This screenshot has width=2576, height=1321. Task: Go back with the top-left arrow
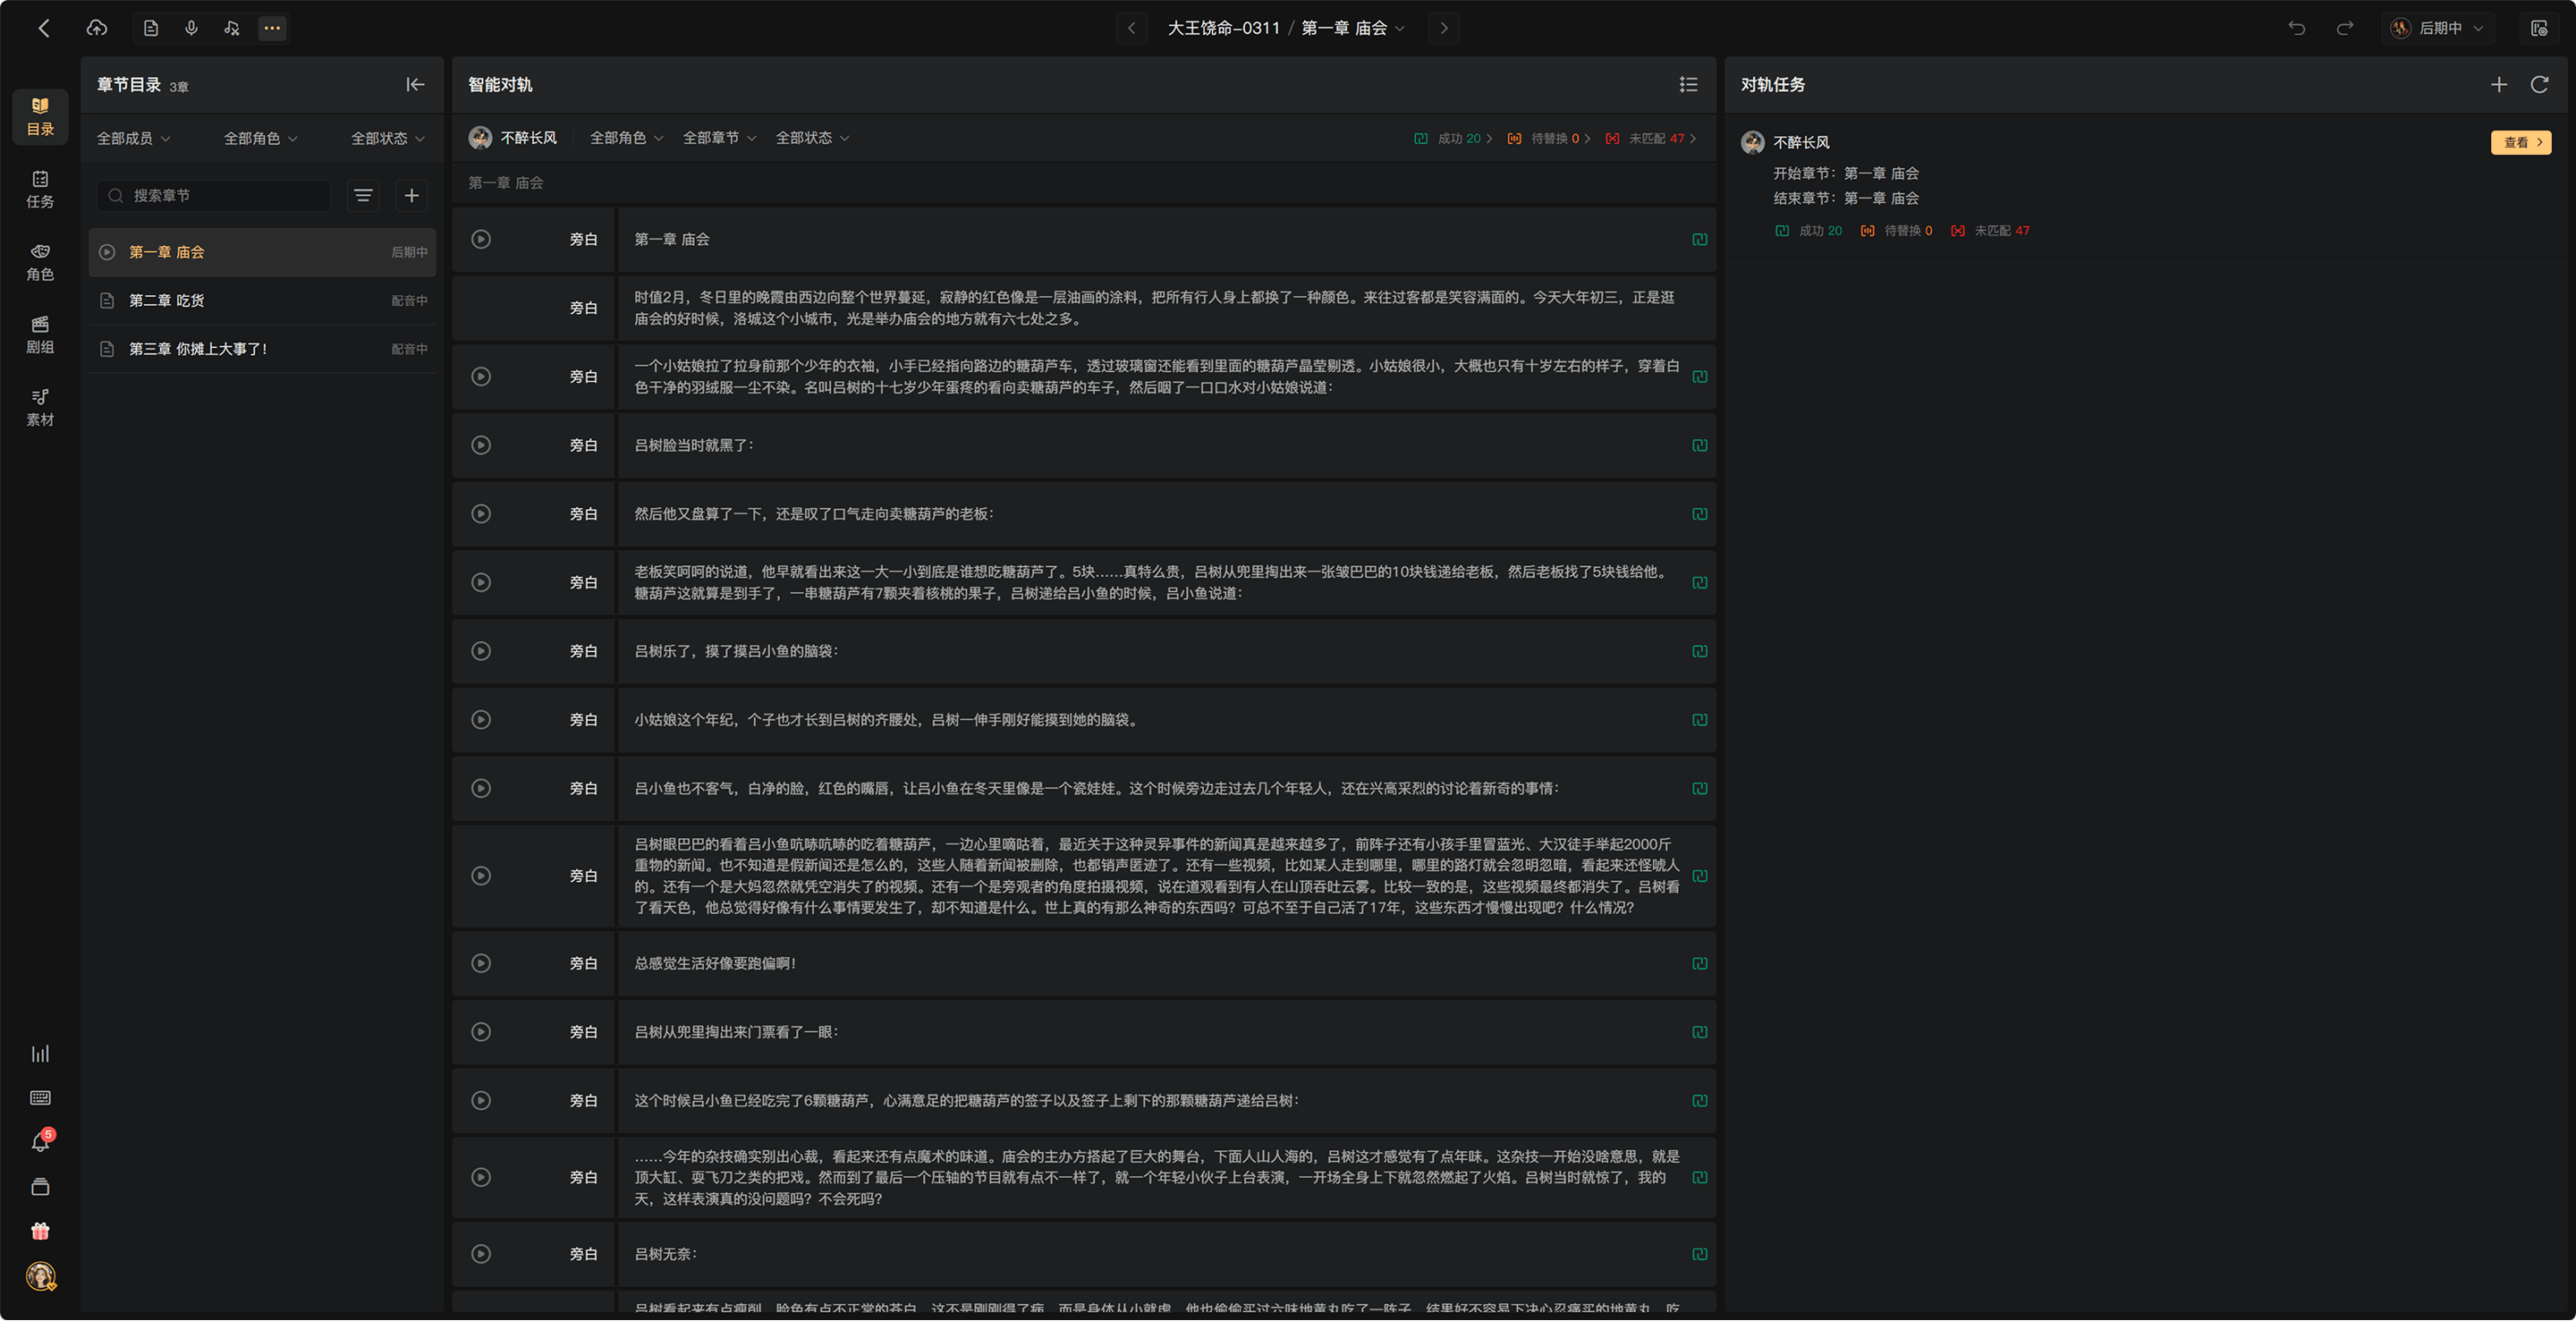pos(44,28)
